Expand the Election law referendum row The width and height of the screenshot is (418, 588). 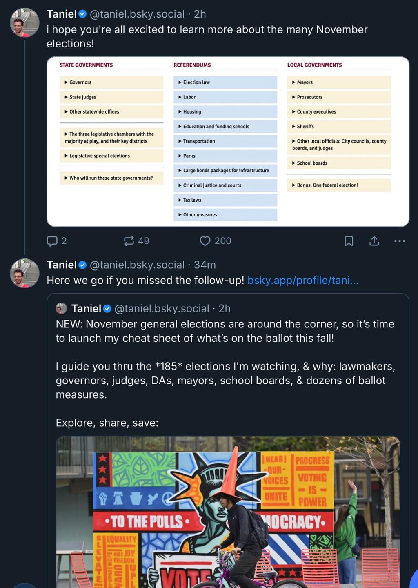[225, 82]
